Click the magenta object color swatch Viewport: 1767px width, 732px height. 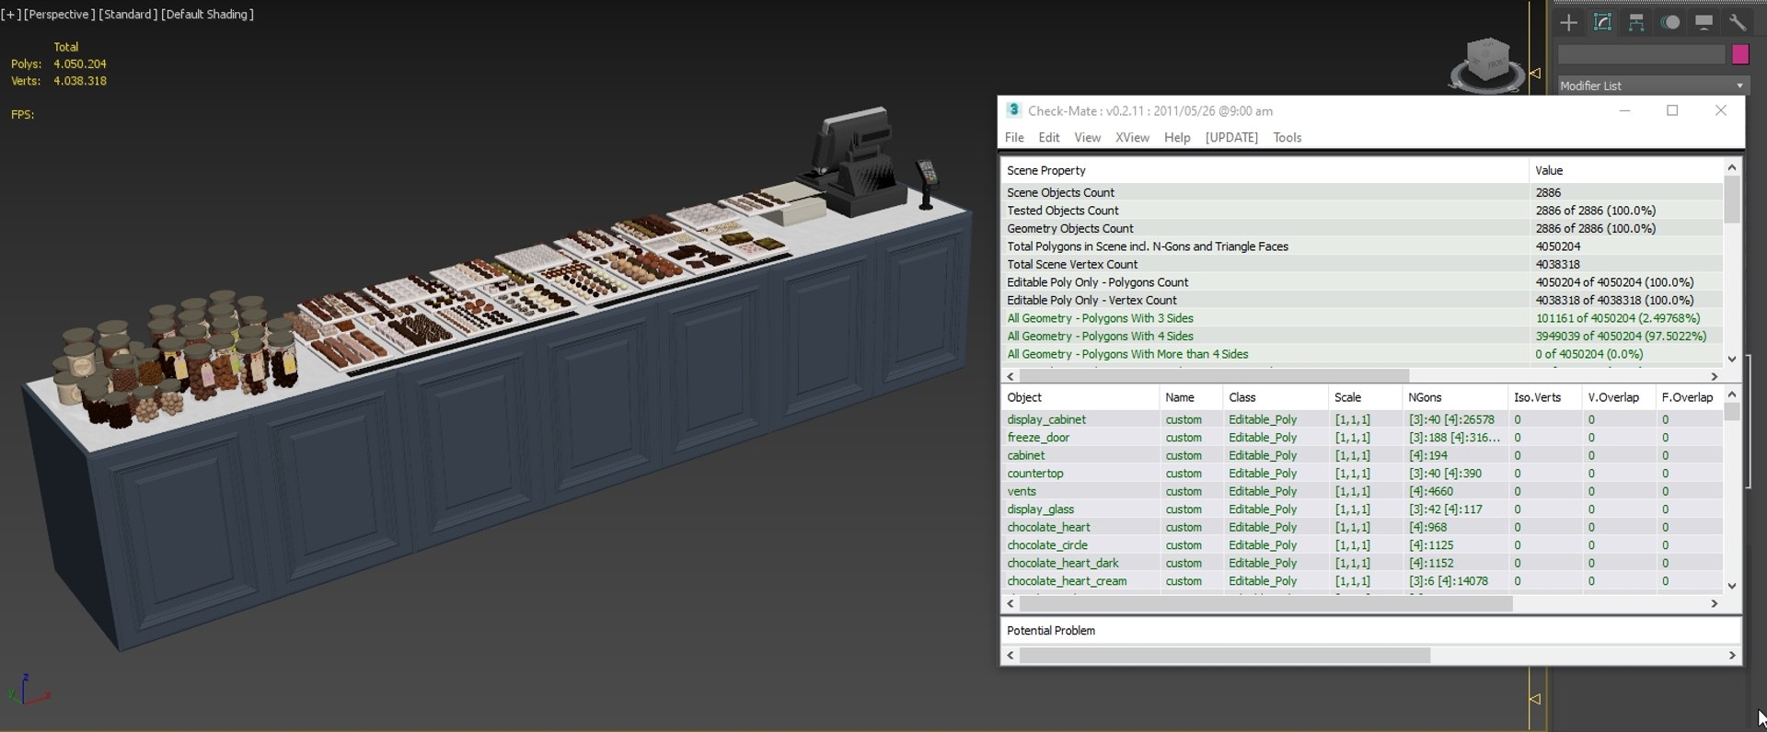(x=1739, y=55)
